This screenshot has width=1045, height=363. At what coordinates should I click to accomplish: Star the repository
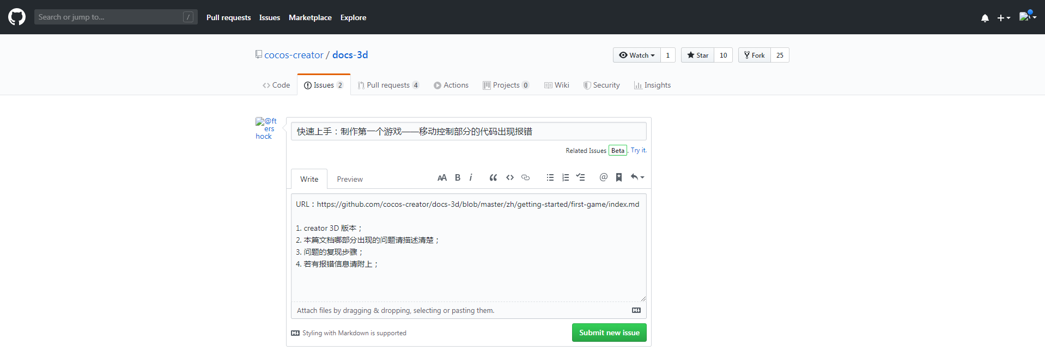[x=697, y=55]
